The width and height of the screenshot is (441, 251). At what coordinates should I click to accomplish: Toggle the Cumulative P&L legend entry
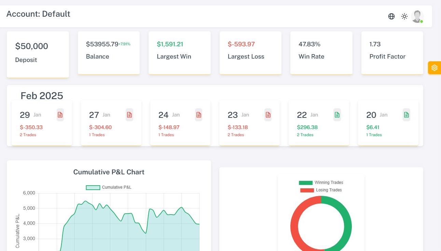click(x=109, y=187)
